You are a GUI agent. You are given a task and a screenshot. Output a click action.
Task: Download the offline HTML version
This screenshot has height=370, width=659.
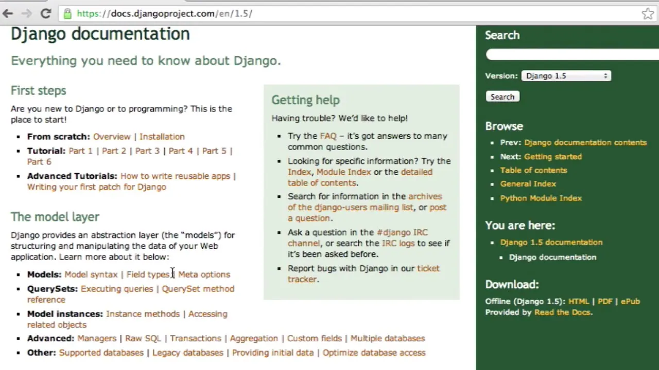(579, 302)
